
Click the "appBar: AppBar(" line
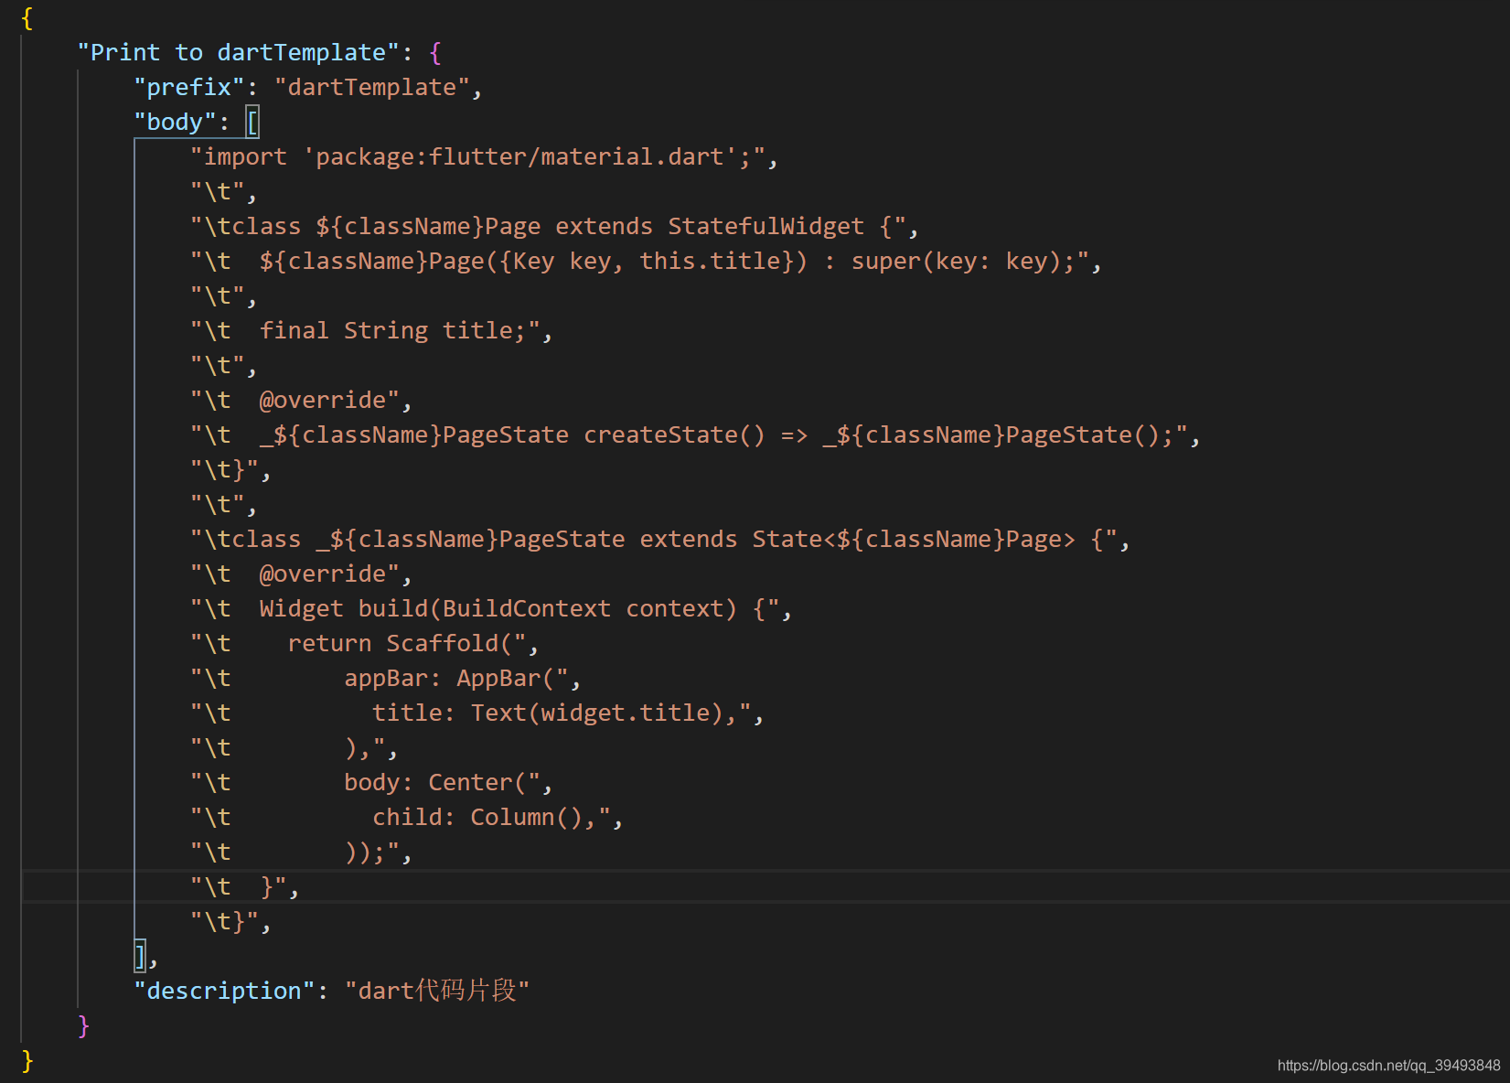coord(386,679)
